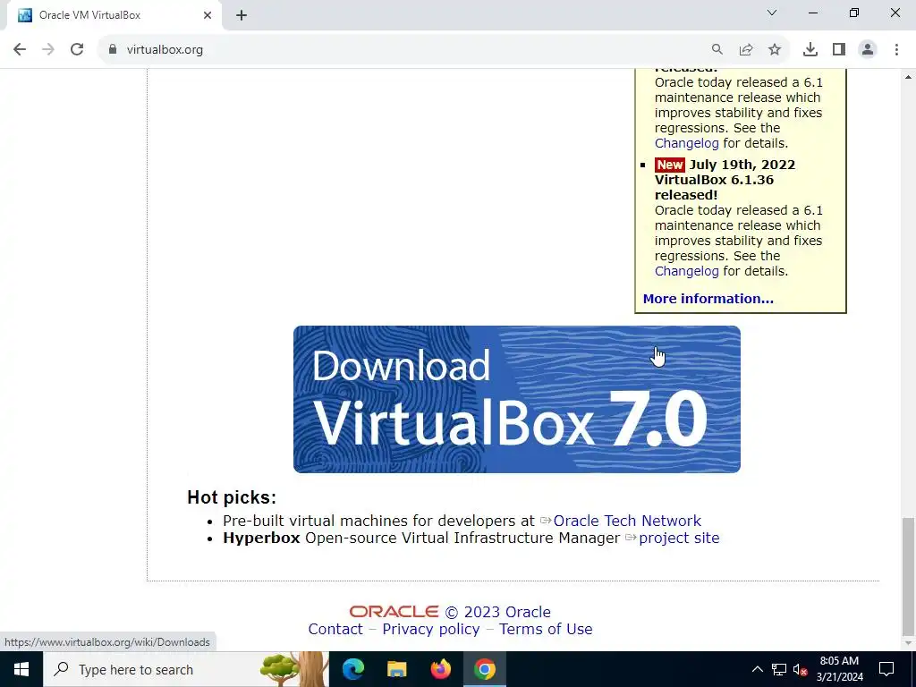
Task: Open the Windows Start menu
Action: (x=21, y=669)
